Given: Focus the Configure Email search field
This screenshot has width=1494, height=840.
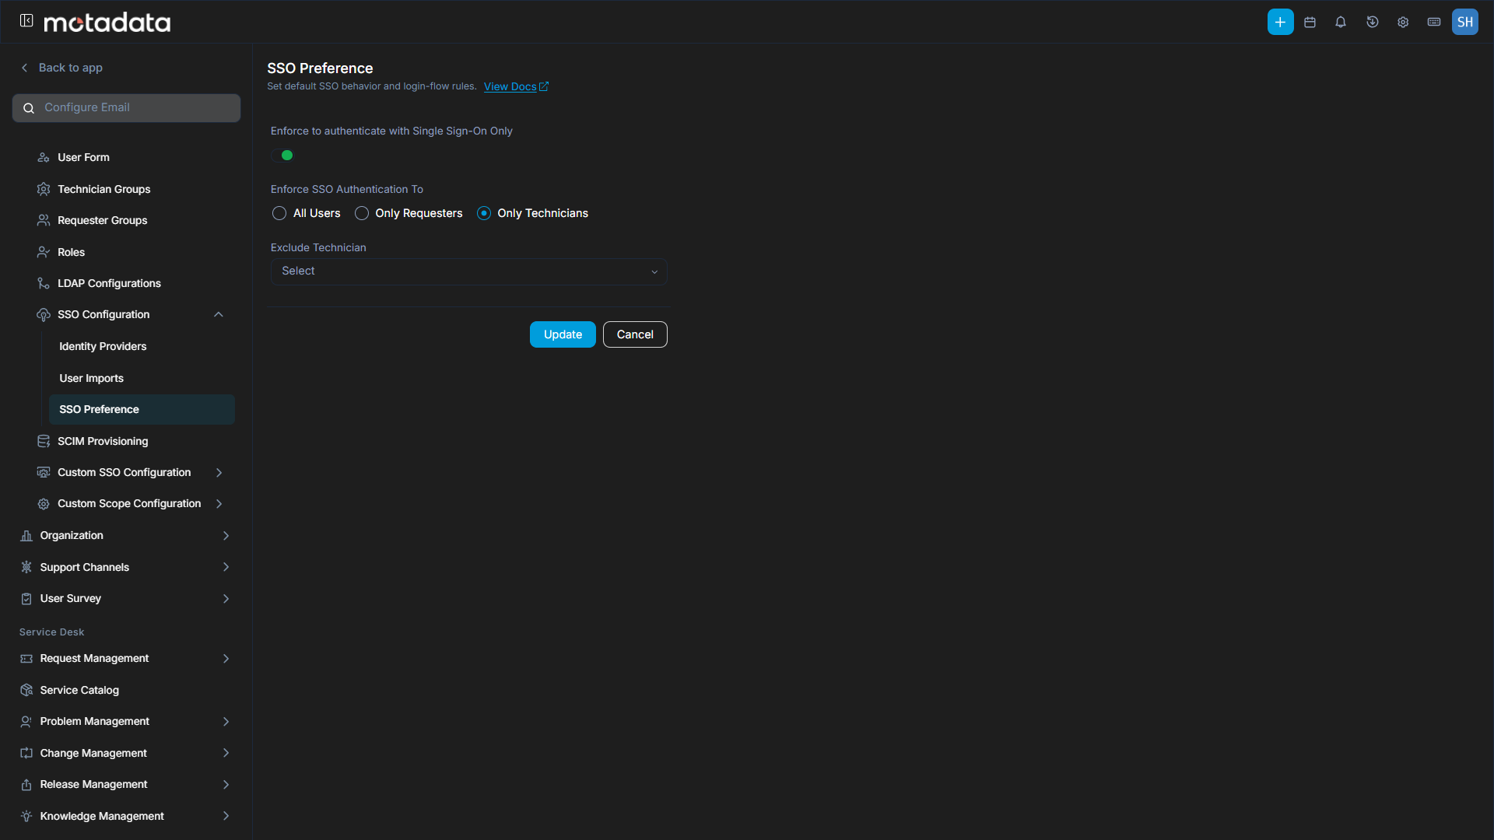Looking at the screenshot, I should click(126, 108).
